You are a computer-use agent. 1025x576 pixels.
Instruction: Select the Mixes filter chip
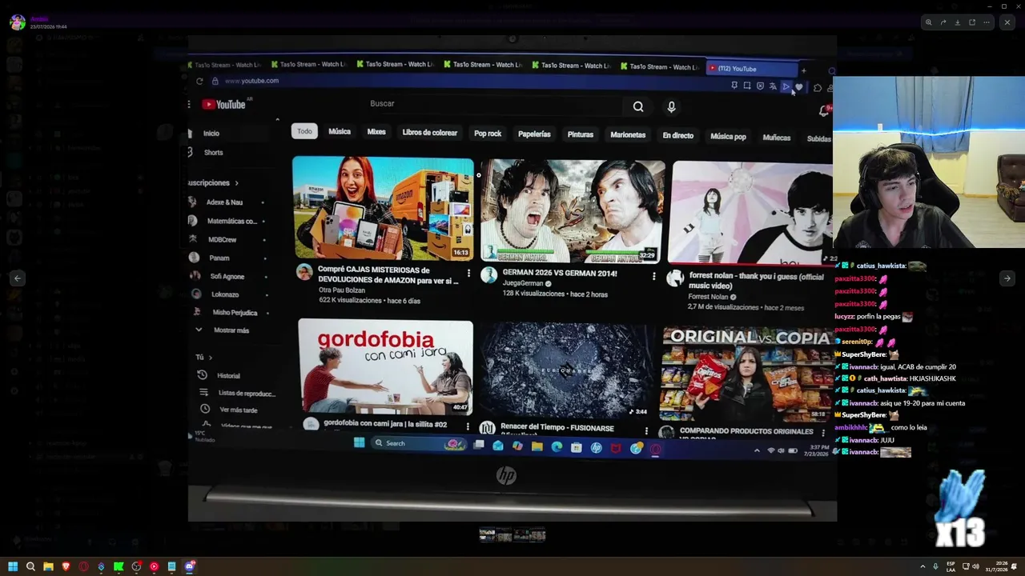376,132
